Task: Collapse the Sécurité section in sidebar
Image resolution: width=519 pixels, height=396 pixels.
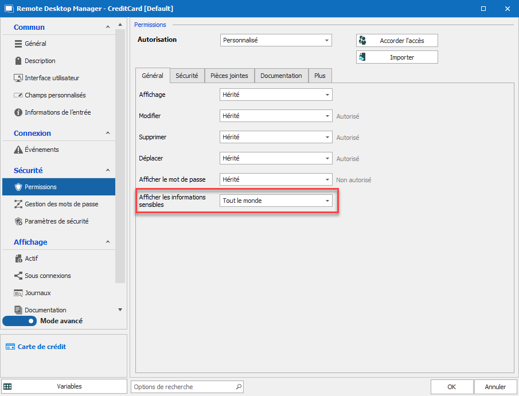Action: point(108,170)
